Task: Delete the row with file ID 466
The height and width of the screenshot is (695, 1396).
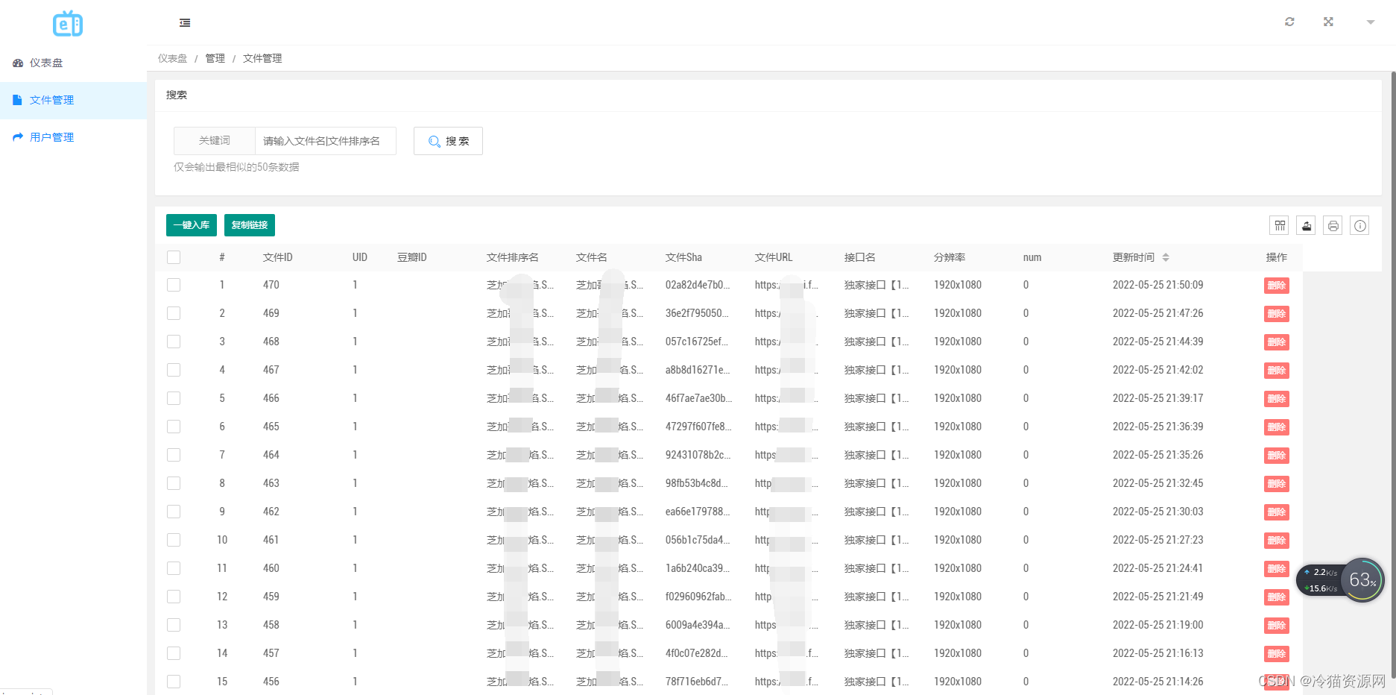Action: pyautogui.click(x=1277, y=399)
